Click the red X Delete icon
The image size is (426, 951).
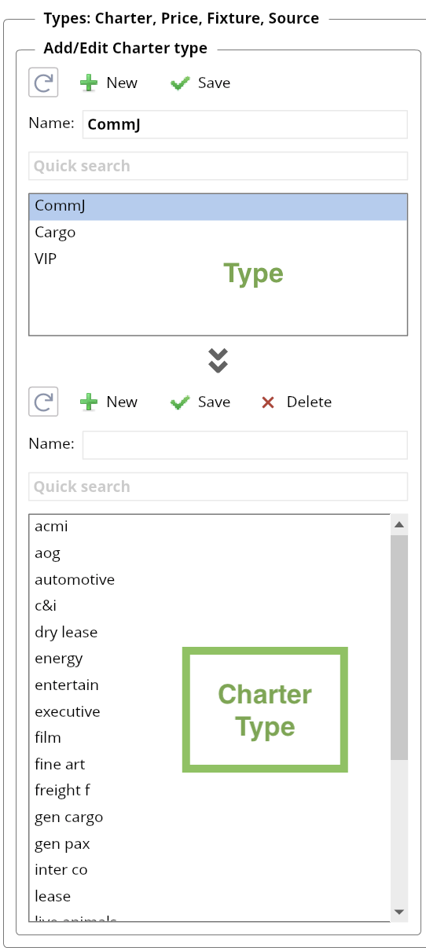(268, 402)
